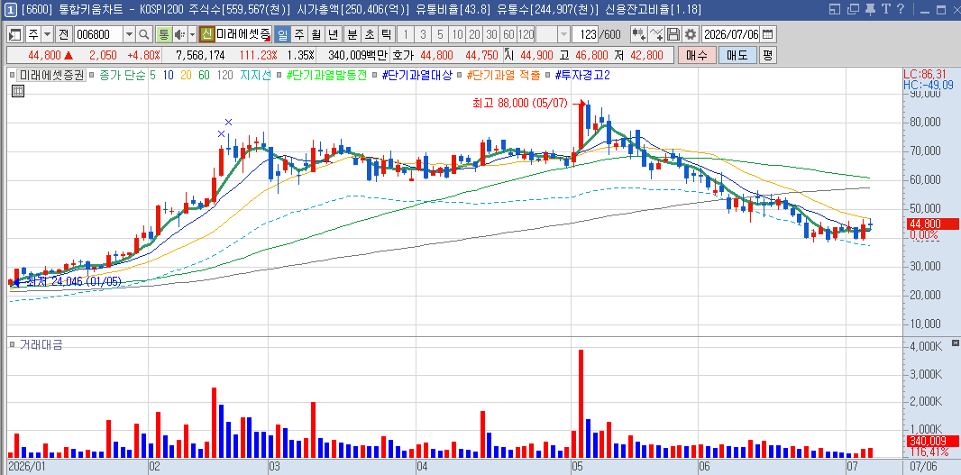Screen dimensions: 961x475
Task: Click the add candlestick chart icon
Action: coord(639,34)
